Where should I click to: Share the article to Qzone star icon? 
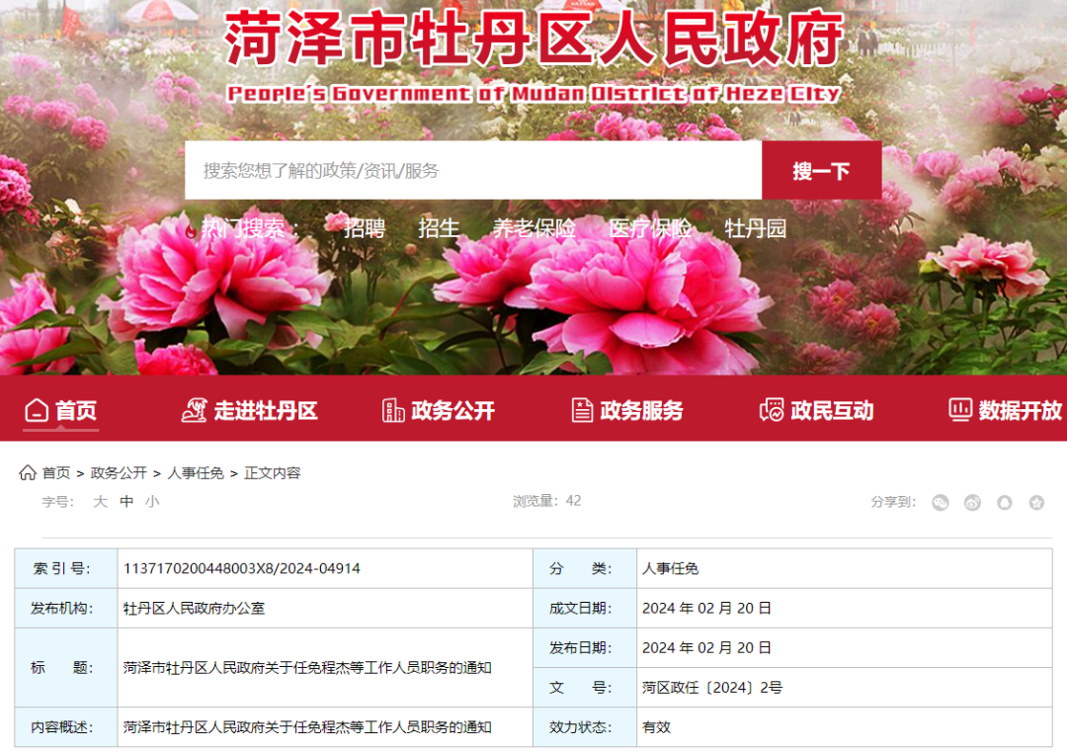point(1036,502)
